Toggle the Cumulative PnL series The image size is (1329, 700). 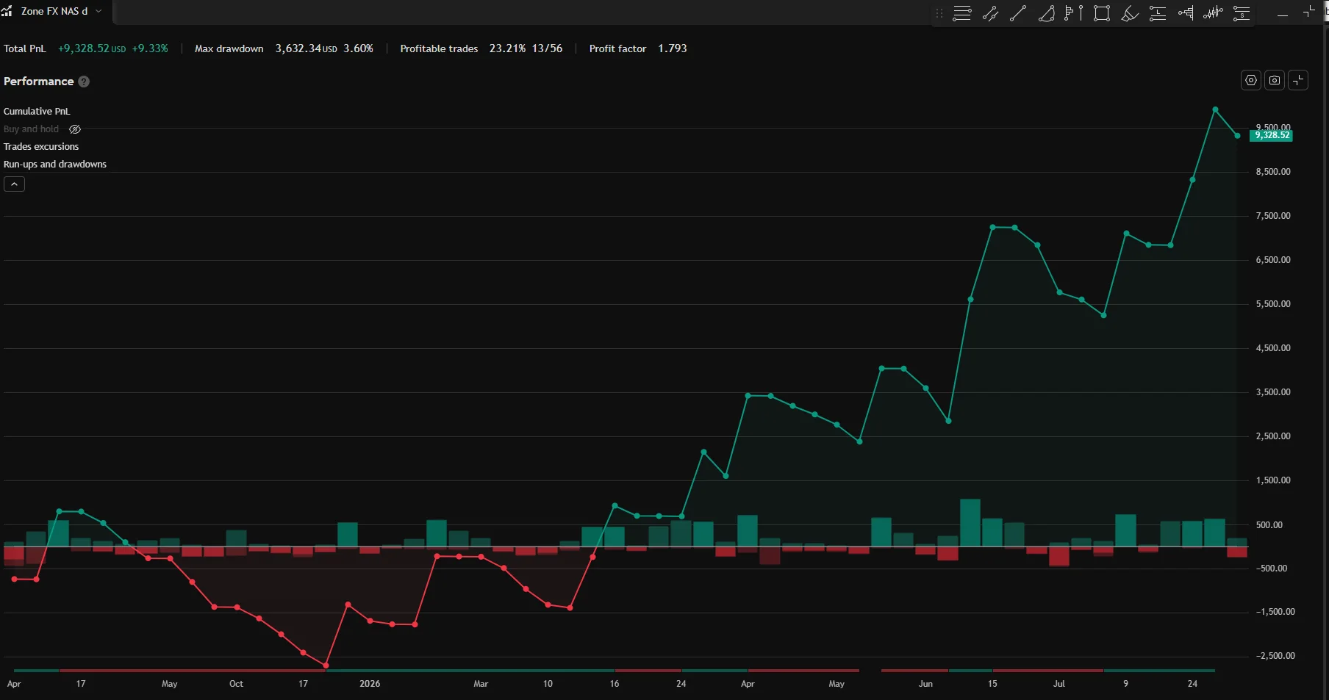[37, 112]
